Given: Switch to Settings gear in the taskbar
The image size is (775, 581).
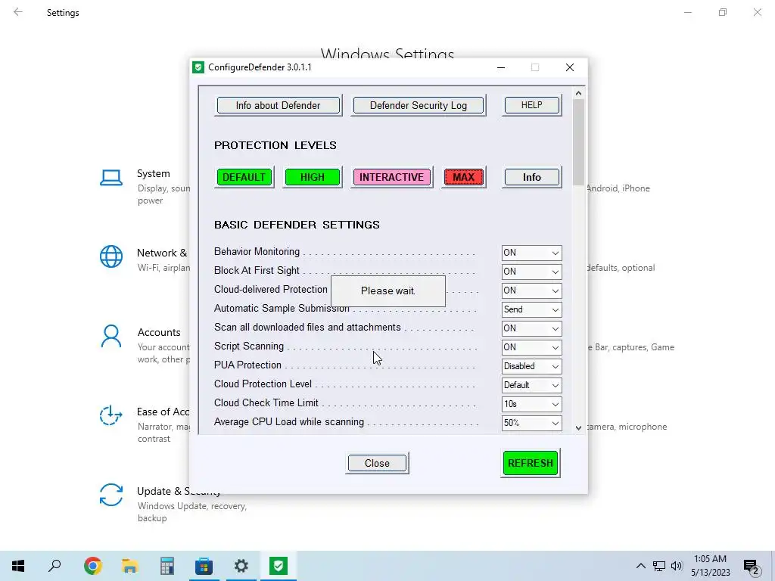Looking at the screenshot, I should coord(241,566).
